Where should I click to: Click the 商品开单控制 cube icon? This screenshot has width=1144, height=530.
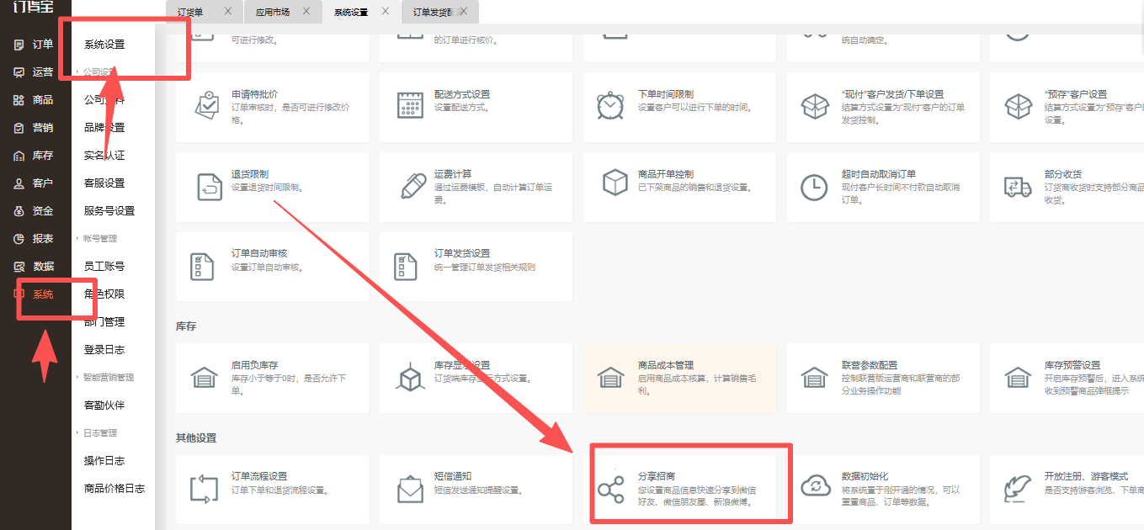[x=615, y=183]
